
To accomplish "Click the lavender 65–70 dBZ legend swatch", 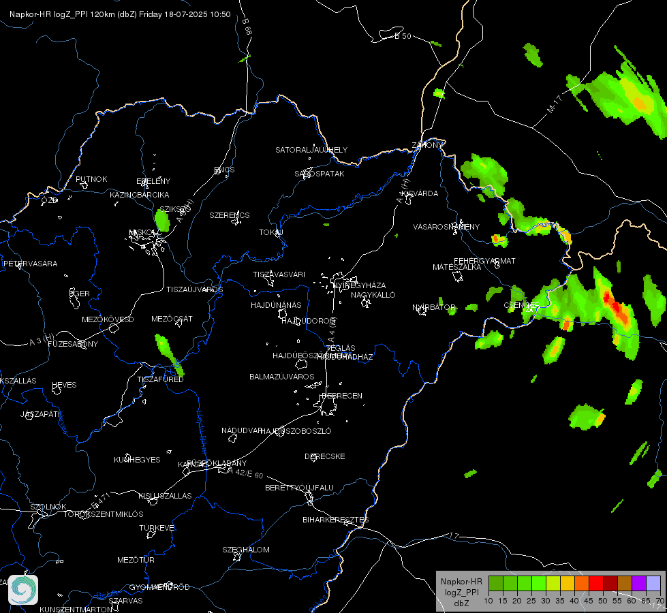I will (653, 583).
